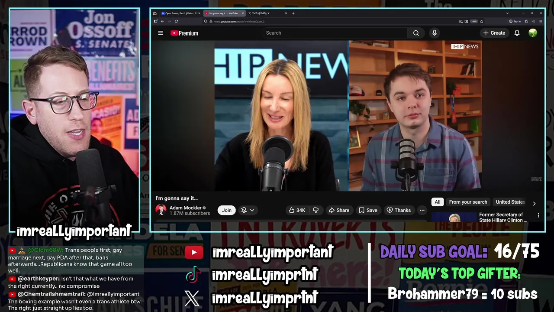Toggle picture-in-picture icon in address bar
This screenshot has height=312, width=554.
tap(461, 21)
